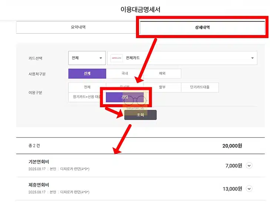Click the 카드선택 label

pyautogui.click(x=35, y=58)
